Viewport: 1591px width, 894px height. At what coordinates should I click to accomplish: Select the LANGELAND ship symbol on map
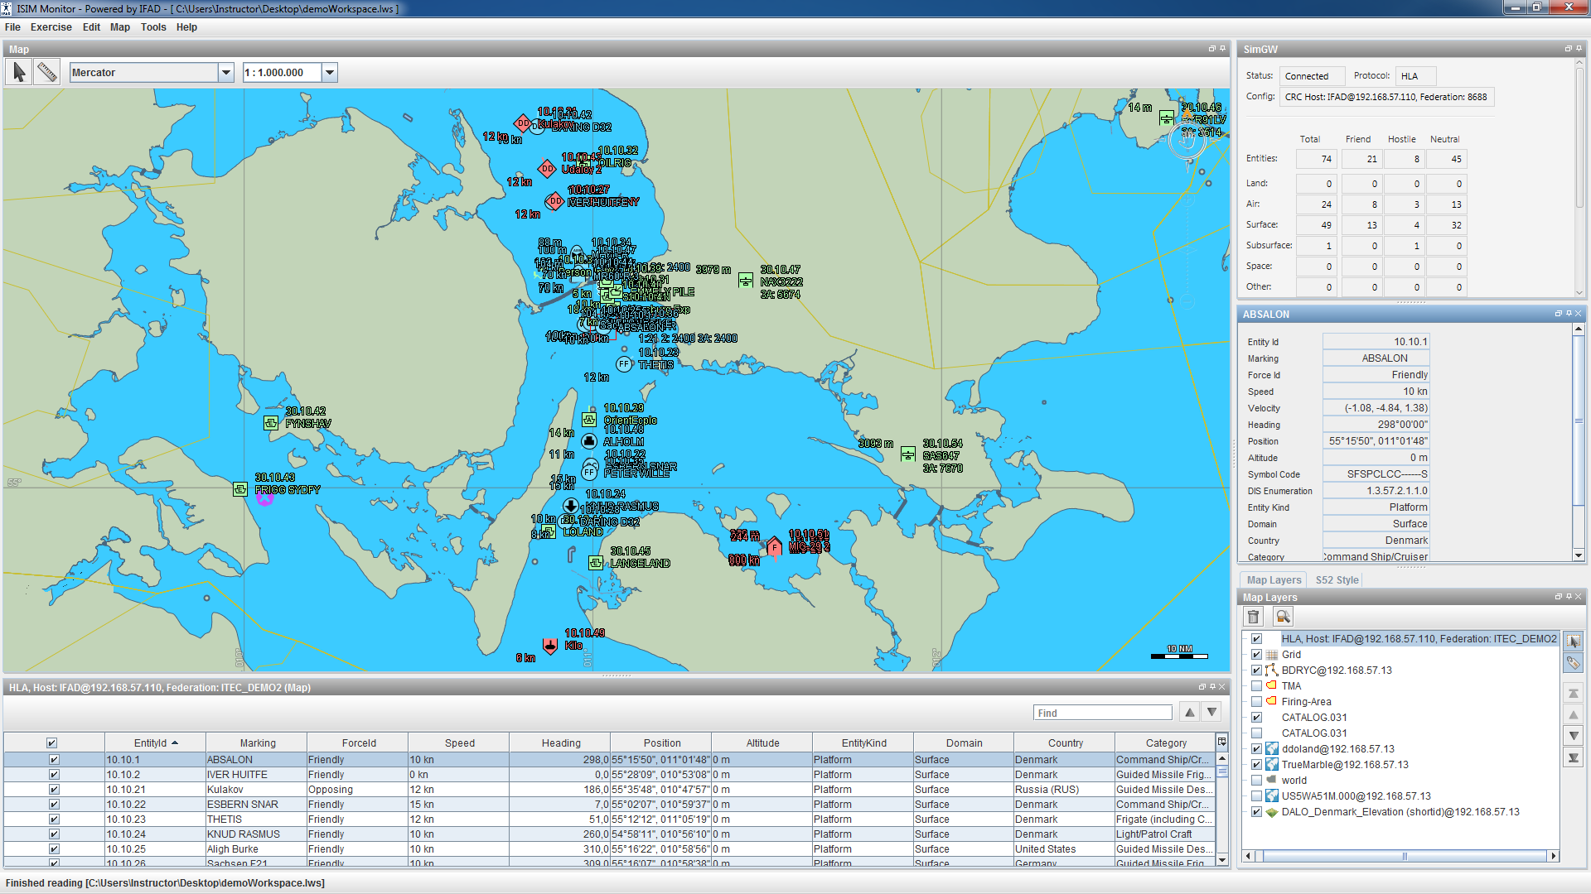(595, 563)
